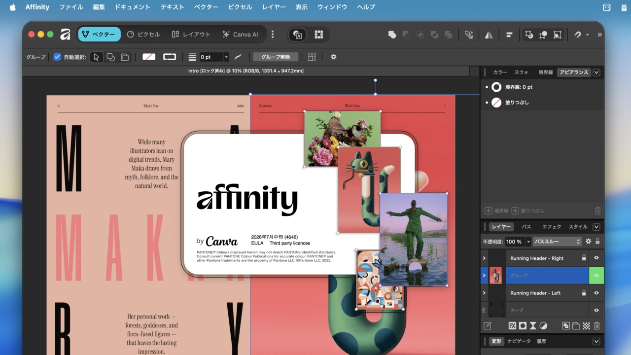Toggle lock on Running Header - Right layer
631x355 pixels.
(x=584, y=258)
